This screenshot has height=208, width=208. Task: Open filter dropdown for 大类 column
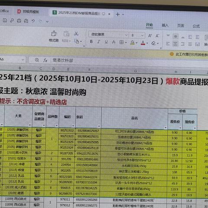[30, 125]
